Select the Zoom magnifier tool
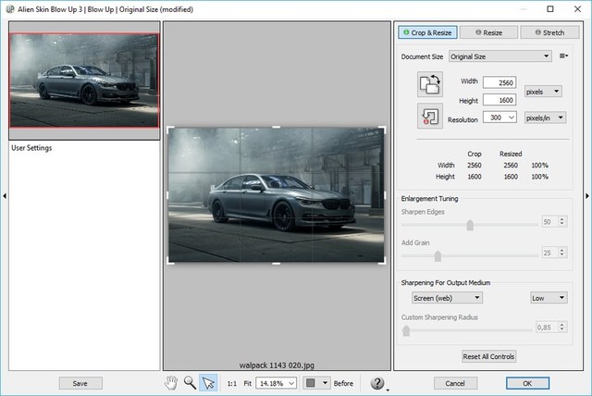 coord(190,382)
